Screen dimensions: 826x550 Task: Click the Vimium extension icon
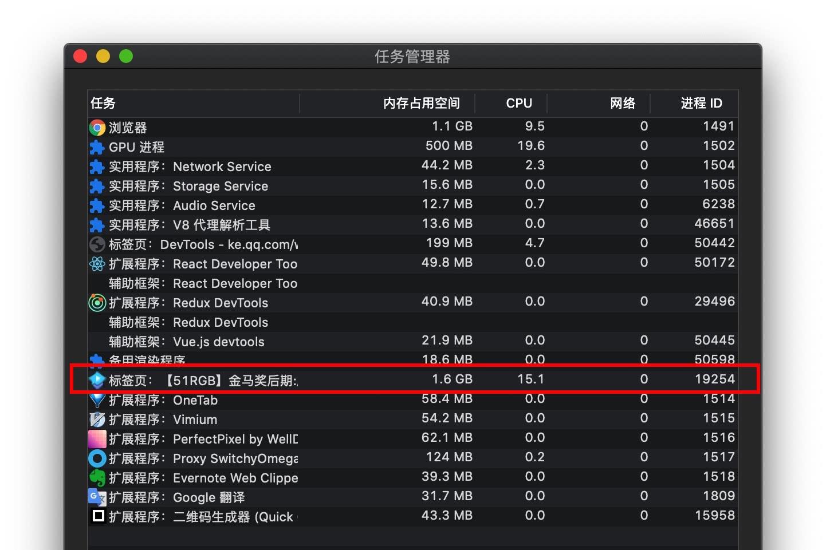97,420
